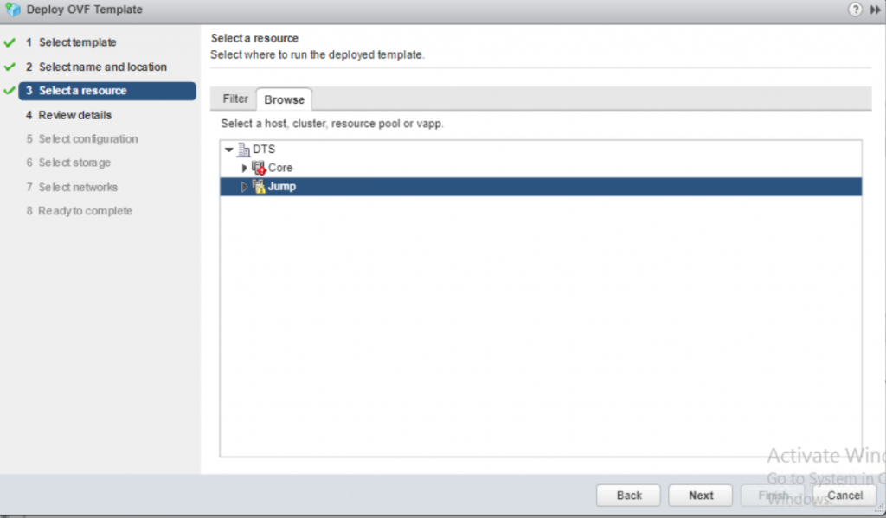
Task: Go to step 1 Select template
Action: click(x=77, y=42)
